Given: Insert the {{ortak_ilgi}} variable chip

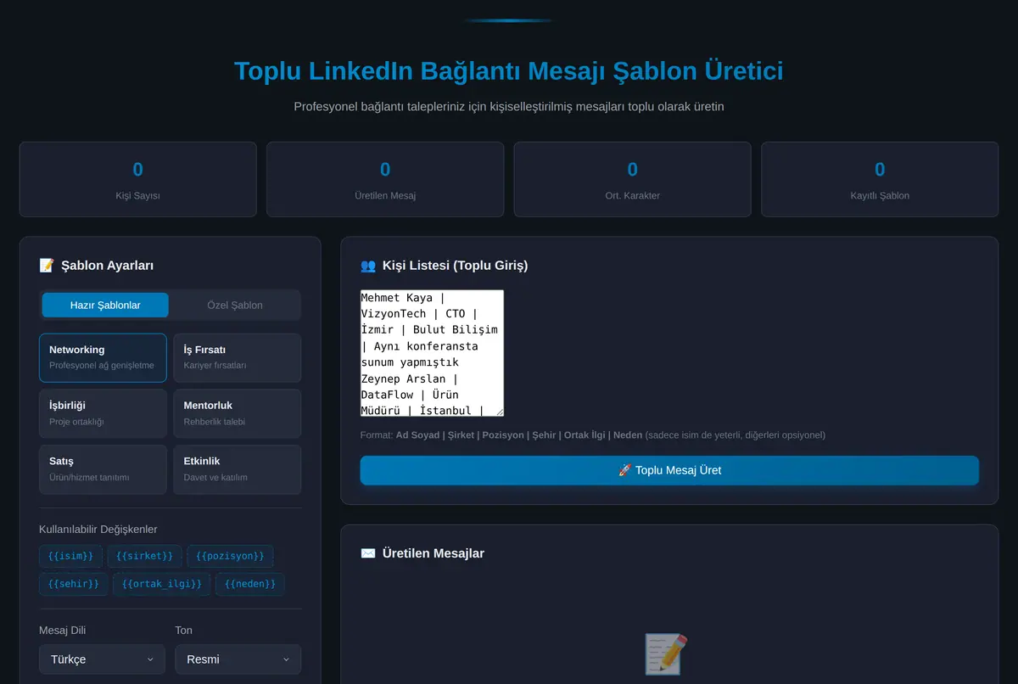Looking at the screenshot, I should point(161,584).
